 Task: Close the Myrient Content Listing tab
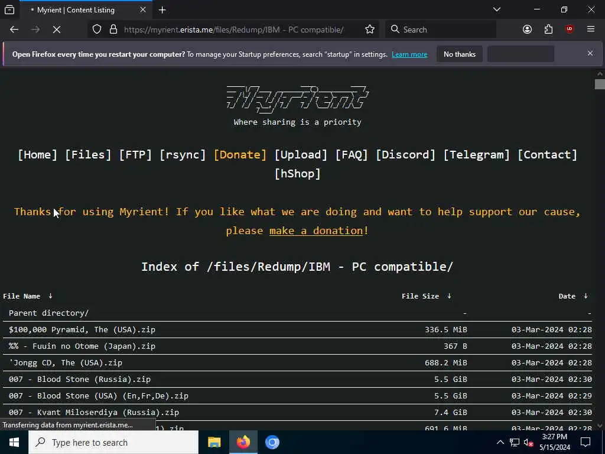[x=143, y=9]
